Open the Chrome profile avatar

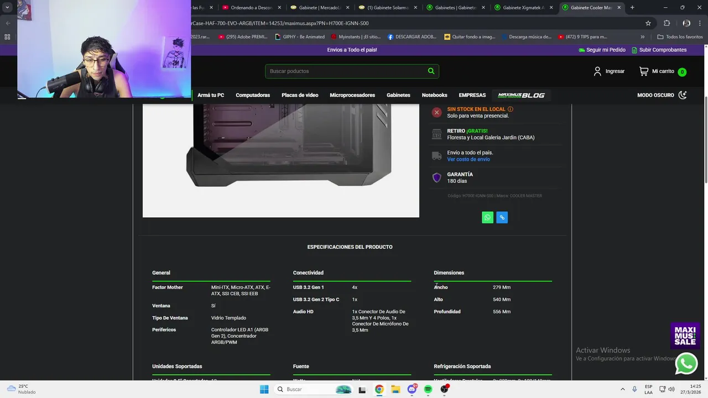point(686,23)
